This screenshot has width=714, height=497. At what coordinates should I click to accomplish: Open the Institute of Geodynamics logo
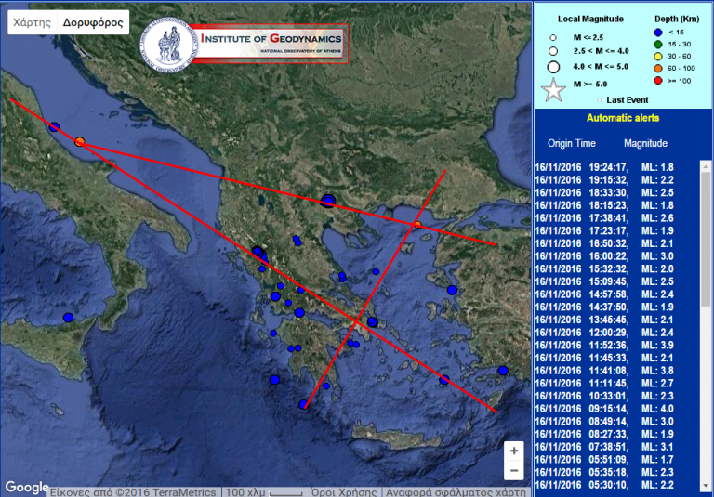pos(245,44)
